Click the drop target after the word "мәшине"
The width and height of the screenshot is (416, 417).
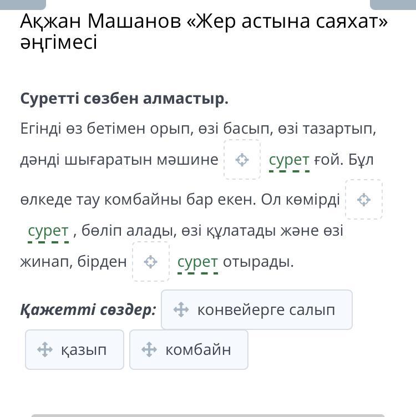(242, 160)
